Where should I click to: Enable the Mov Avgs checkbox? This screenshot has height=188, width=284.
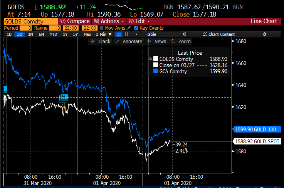(x=101, y=28)
